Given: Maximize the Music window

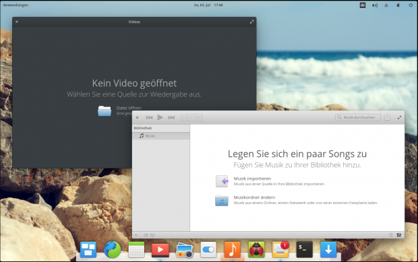Looking at the screenshot, I should [x=399, y=117].
